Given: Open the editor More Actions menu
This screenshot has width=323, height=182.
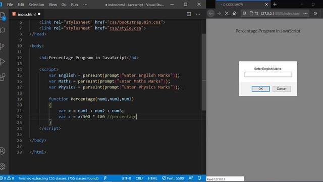Looking at the screenshot, I should pos(198,14).
